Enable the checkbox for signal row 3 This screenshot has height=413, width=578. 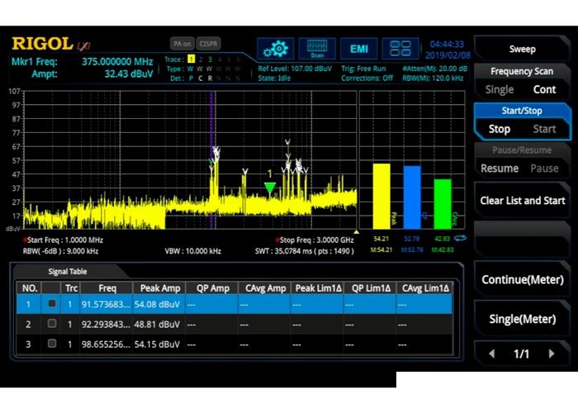[x=51, y=344]
